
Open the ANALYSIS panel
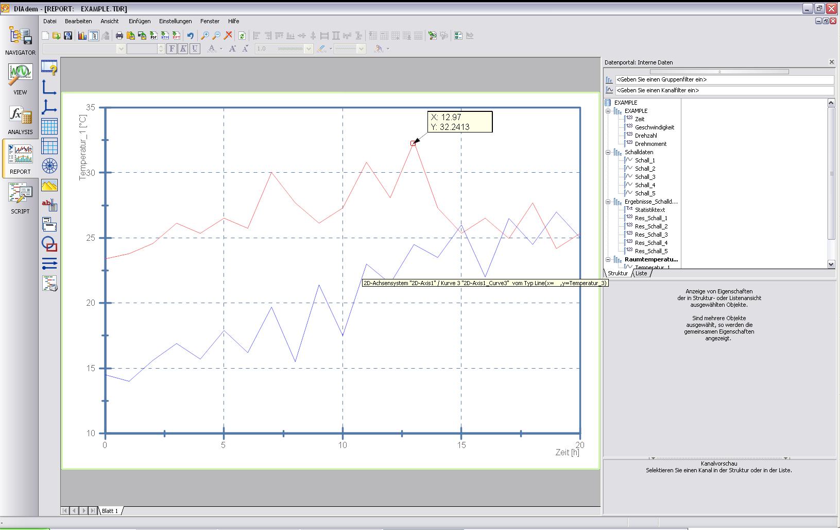tap(20, 119)
